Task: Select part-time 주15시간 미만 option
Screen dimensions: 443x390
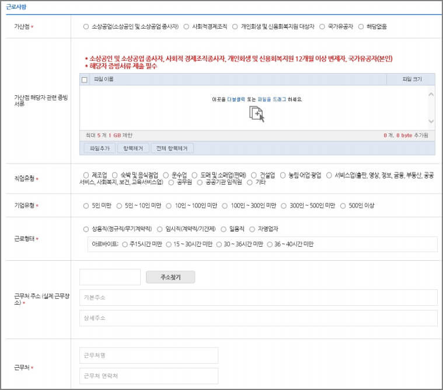Action: [125, 244]
